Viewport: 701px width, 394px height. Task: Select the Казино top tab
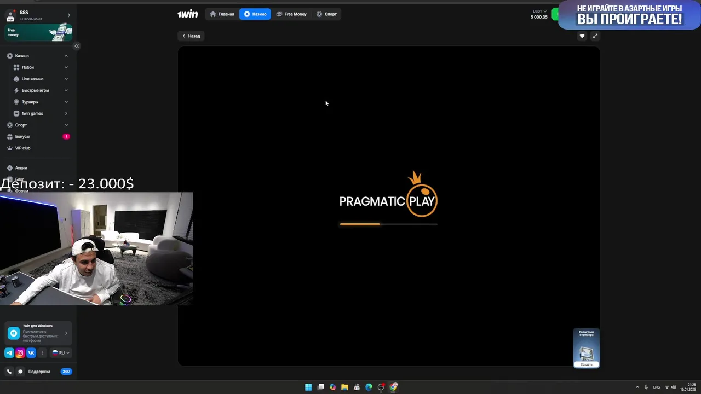click(255, 14)
